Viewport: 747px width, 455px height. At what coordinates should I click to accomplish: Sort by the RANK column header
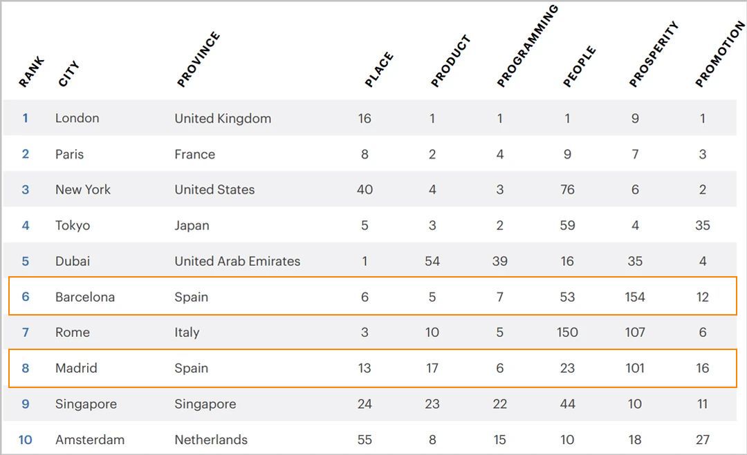click(x=32, y=72)
